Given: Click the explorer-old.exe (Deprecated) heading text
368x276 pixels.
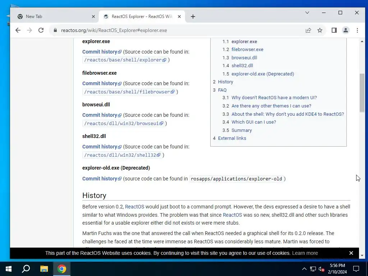Looking at the screenshot, I should tap(116, 168).
